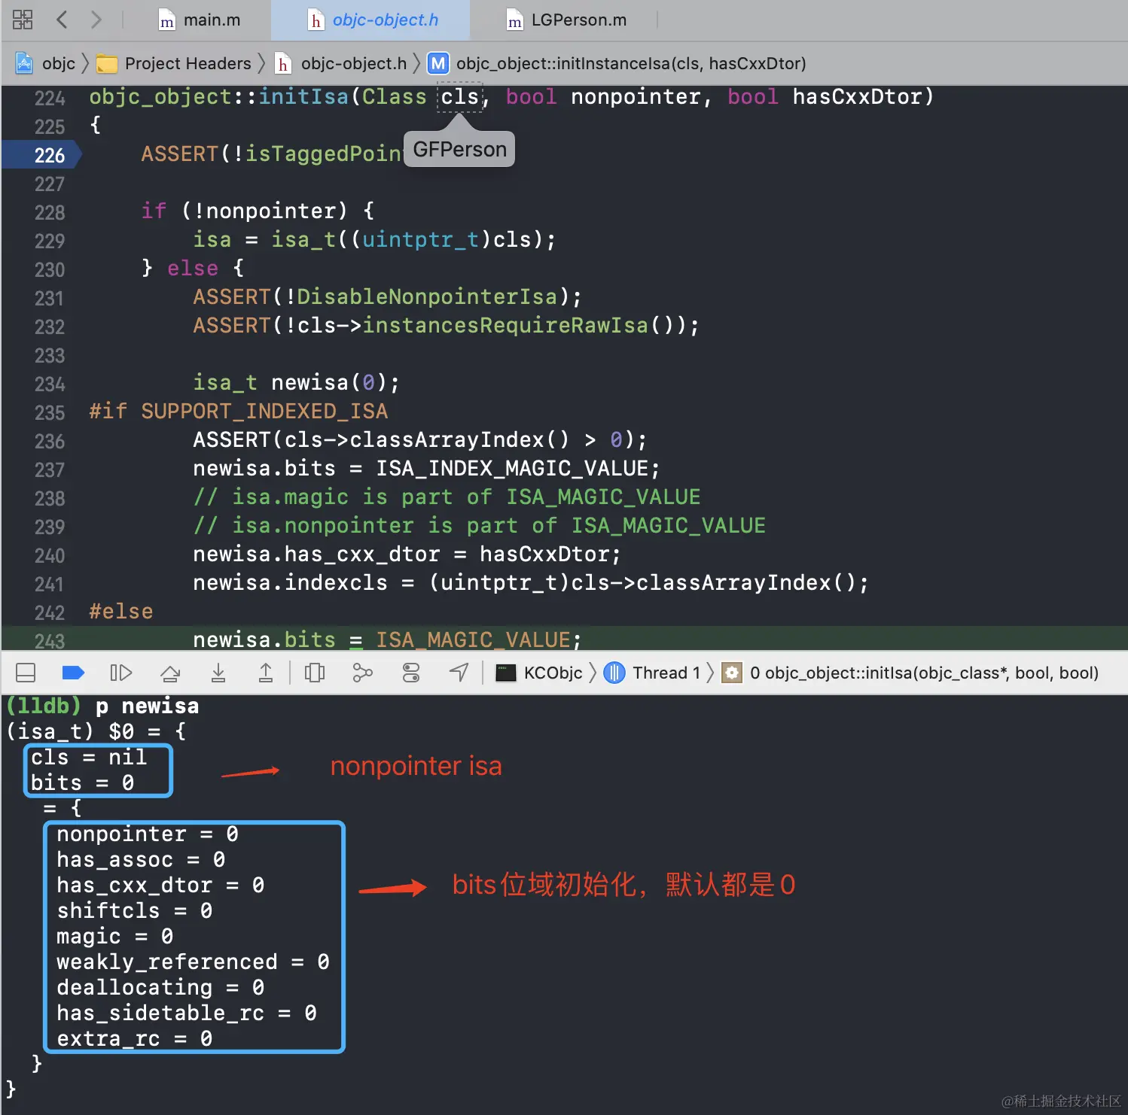
Task: Open the Debug Memory Graph
Action: (363, 673)
